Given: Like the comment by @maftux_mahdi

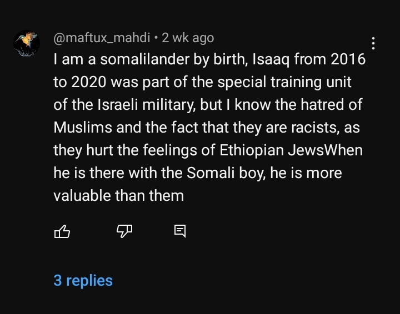Looking at the screenshot, I should 62,231.
